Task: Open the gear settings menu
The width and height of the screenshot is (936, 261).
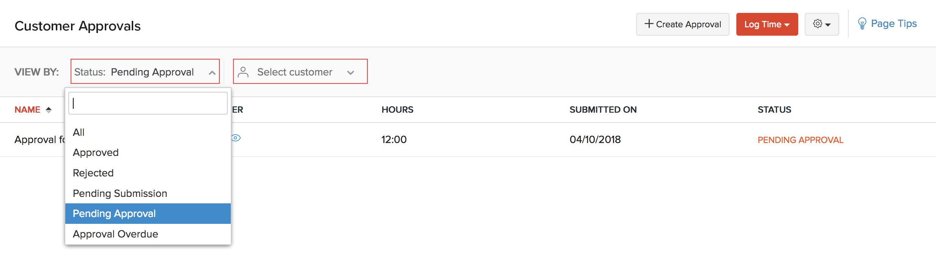Action: pos(821,24)
